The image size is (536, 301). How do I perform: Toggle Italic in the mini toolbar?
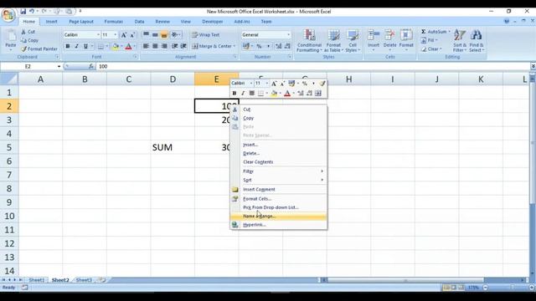click(x=243, y=93)
